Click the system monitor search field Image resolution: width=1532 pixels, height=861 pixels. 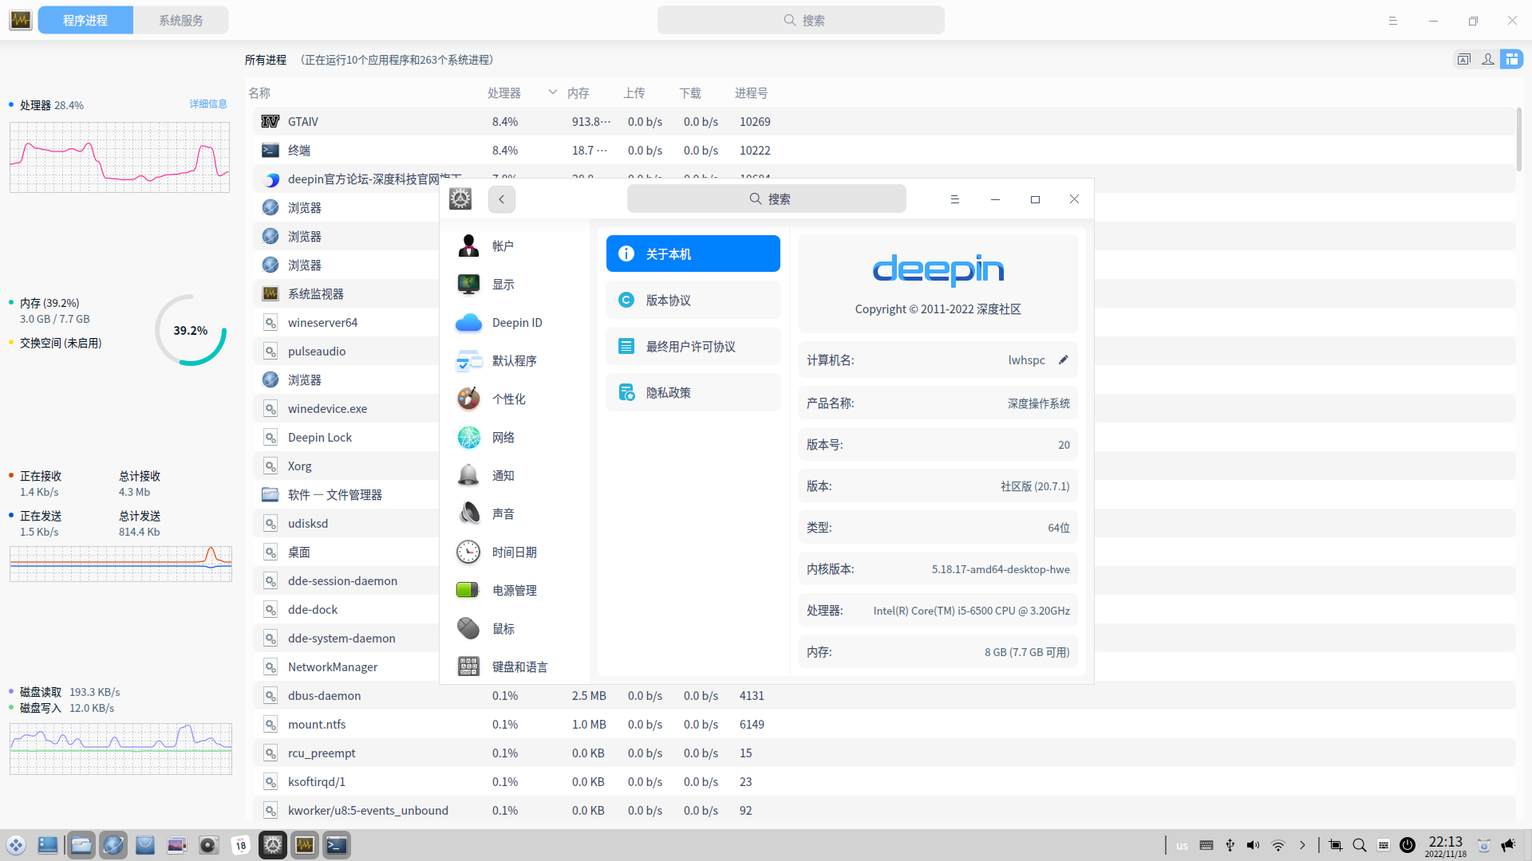(x=800, y=20)
